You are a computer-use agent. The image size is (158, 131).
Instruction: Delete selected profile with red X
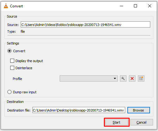[132, 78]
